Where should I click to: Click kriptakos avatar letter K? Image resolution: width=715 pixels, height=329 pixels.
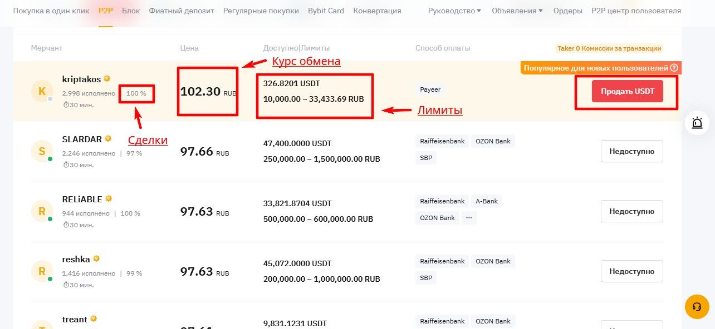(42, 91)
